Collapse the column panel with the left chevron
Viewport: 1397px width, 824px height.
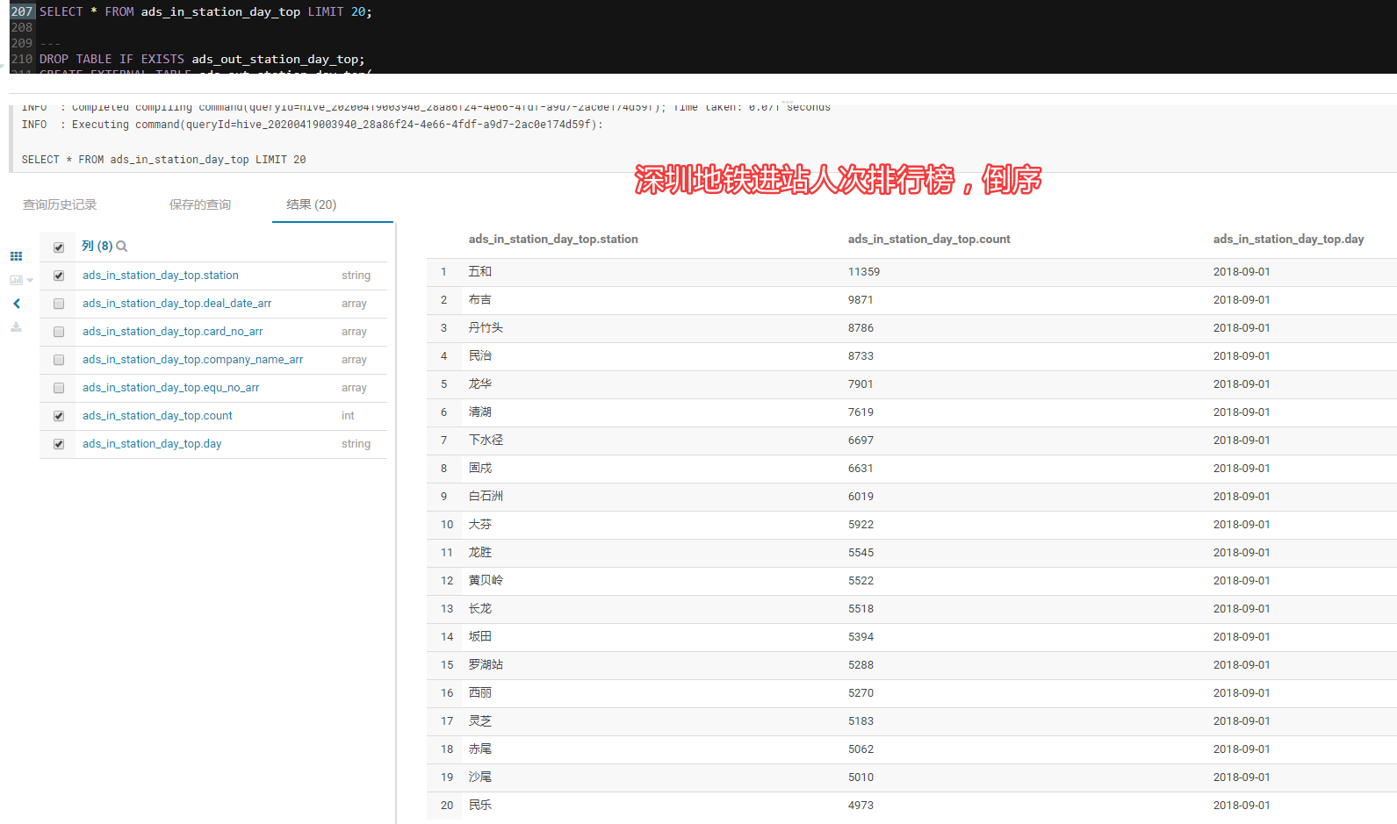pyautogui.click(x=16, y=304)
